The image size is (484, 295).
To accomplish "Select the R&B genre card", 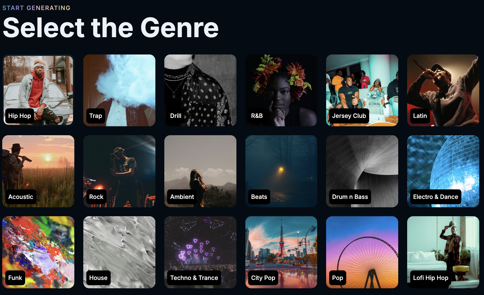I will click(x=281, y=90).
